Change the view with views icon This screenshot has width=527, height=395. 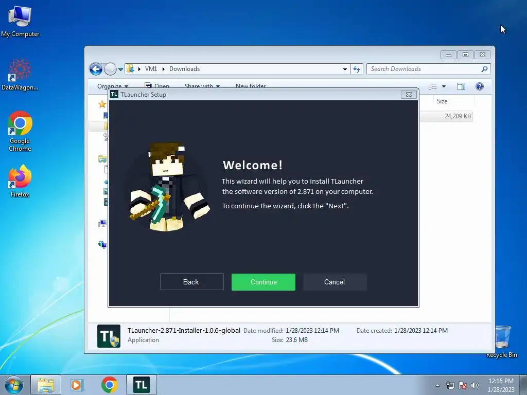(x=432, y=86)
